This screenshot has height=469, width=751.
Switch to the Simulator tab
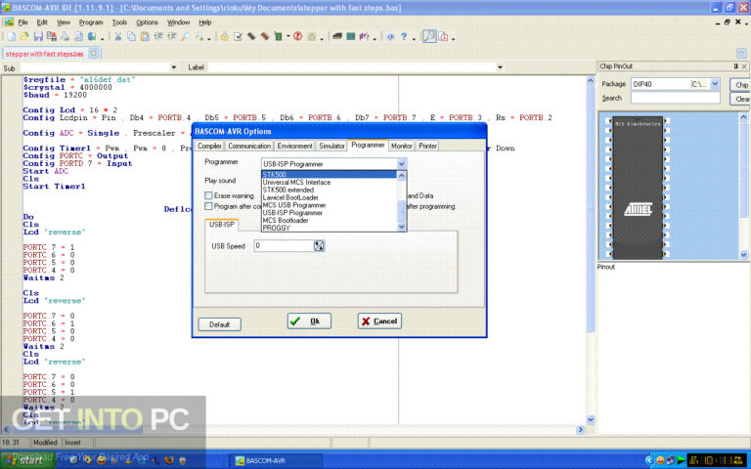pos(331,146)
